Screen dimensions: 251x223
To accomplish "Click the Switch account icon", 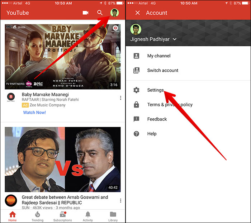I will point(136,70).
